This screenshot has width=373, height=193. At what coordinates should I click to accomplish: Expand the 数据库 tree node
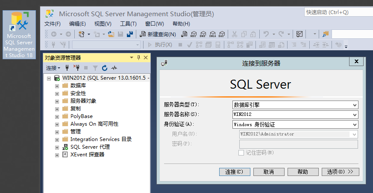57,86
